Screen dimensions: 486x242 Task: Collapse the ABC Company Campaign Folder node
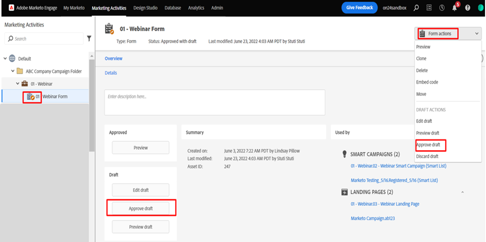[13, 71]
